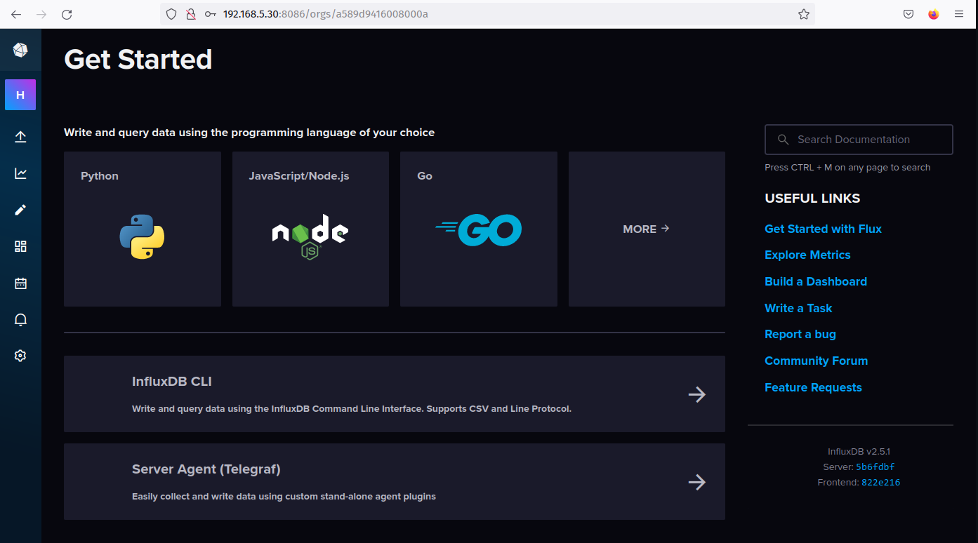Viewport: 978px width, 543px height.
Task: Click frontend commit link 822e216
Action: click(x=880, y=483)
